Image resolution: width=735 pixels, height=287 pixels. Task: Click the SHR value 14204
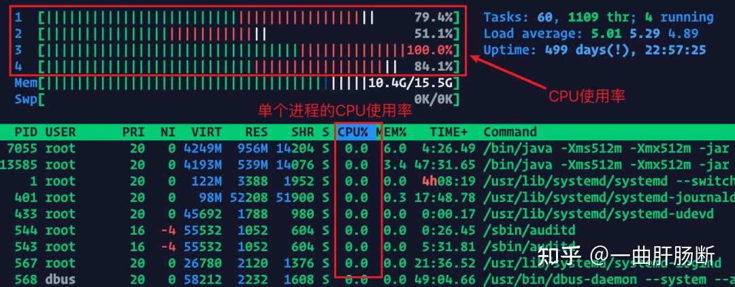[x=295, y=148]
